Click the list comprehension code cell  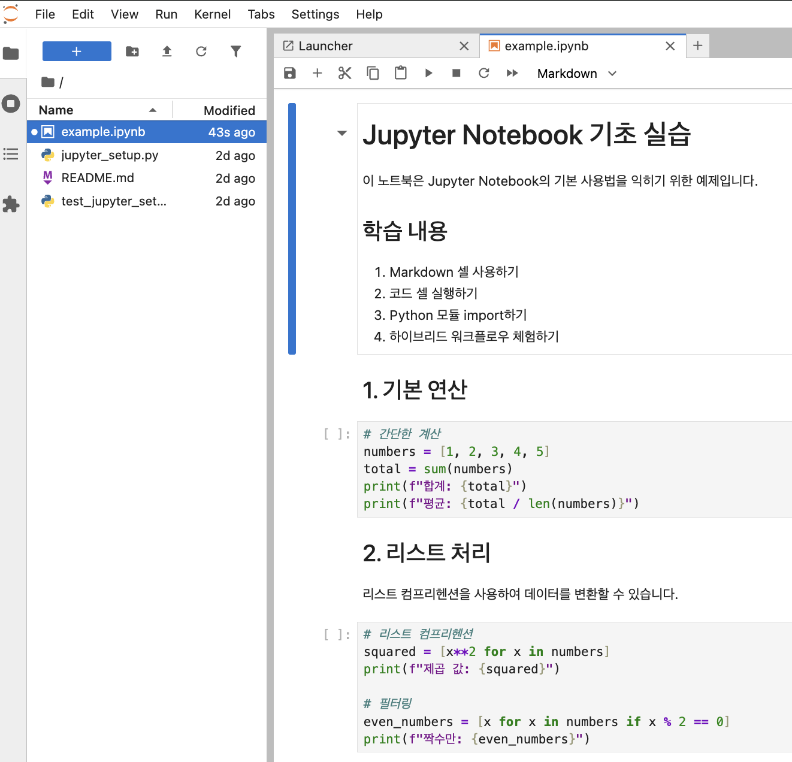coord(575,687)
